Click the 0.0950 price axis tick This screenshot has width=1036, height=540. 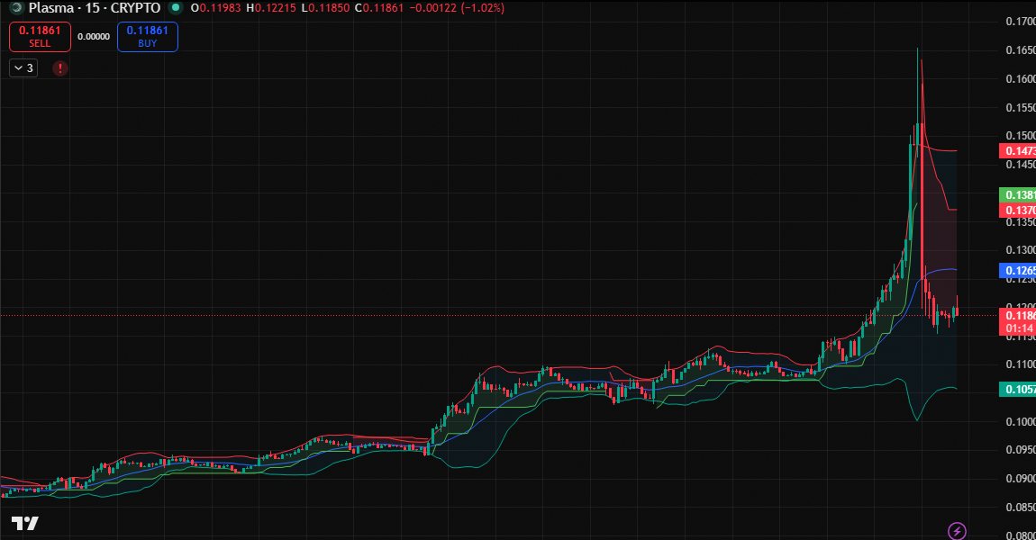(x=1021, y=450)
